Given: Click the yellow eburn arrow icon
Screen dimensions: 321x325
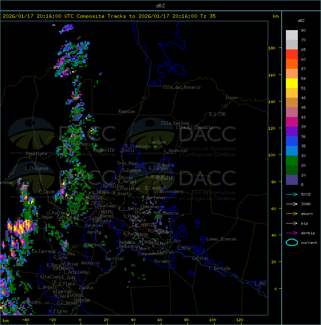Looking at the screenshot, I should (292, 214).
